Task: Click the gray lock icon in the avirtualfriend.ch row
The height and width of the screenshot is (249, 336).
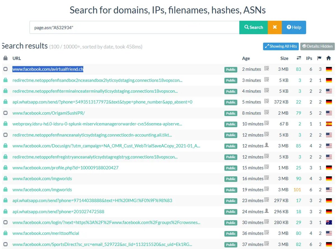Action: 5,69
